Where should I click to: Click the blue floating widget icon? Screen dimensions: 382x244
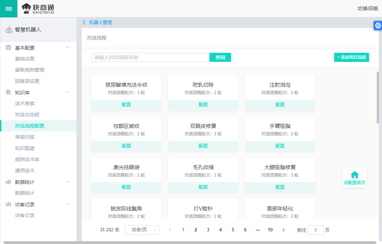[x=377, y=26]
